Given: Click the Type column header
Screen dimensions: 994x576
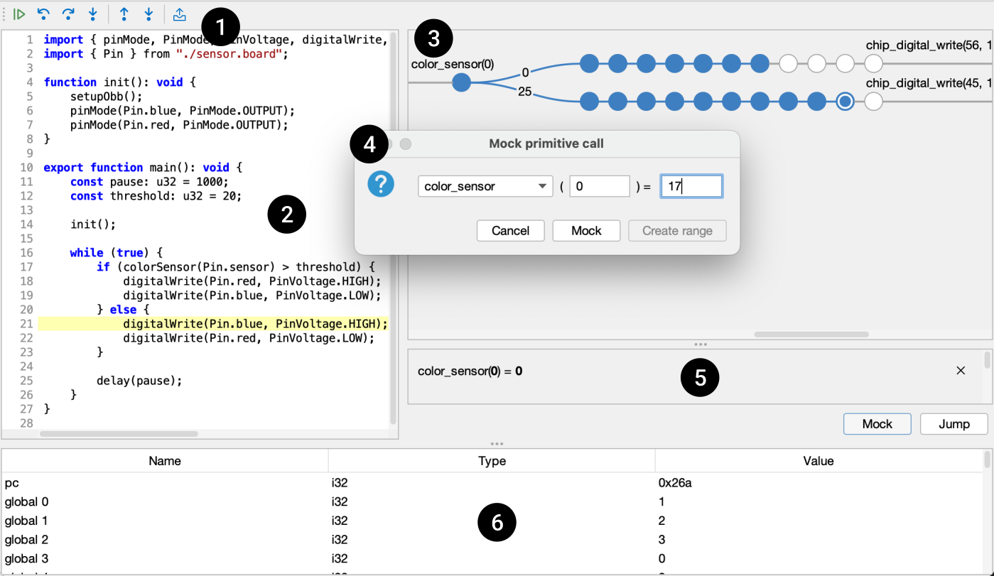Looking at the screenshot, I should coord(492,461).
